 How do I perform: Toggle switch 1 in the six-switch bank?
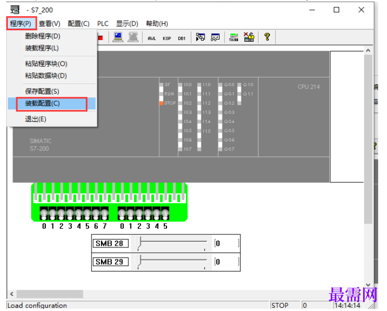(131, 214)
